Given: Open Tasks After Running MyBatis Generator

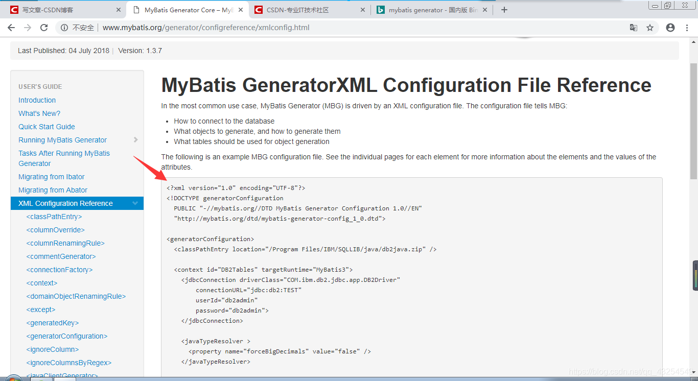Looking at the screenshot, I should tap(64, 158).
